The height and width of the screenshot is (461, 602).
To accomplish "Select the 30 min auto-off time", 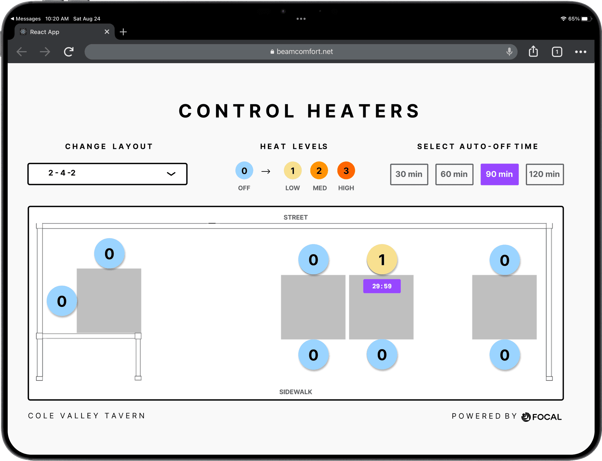I will (x=409, y=174).
